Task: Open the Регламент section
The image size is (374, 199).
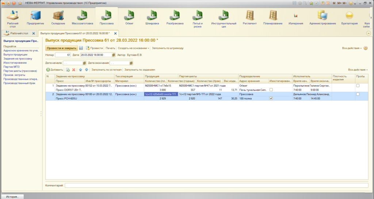Action: [x=249, y=18]
